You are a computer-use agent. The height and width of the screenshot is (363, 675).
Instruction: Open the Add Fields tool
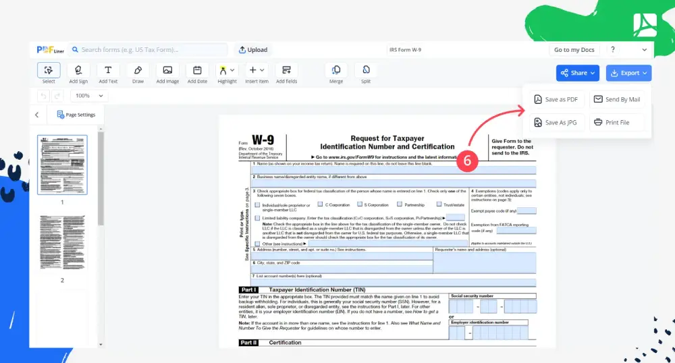[x=286, y=73]
